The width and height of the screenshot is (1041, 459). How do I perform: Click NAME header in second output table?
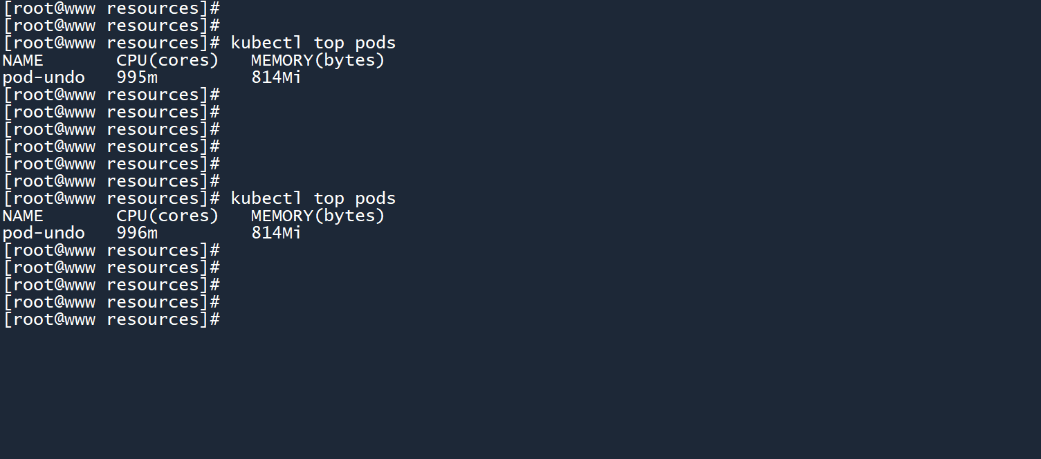click(x=23, y=216)
